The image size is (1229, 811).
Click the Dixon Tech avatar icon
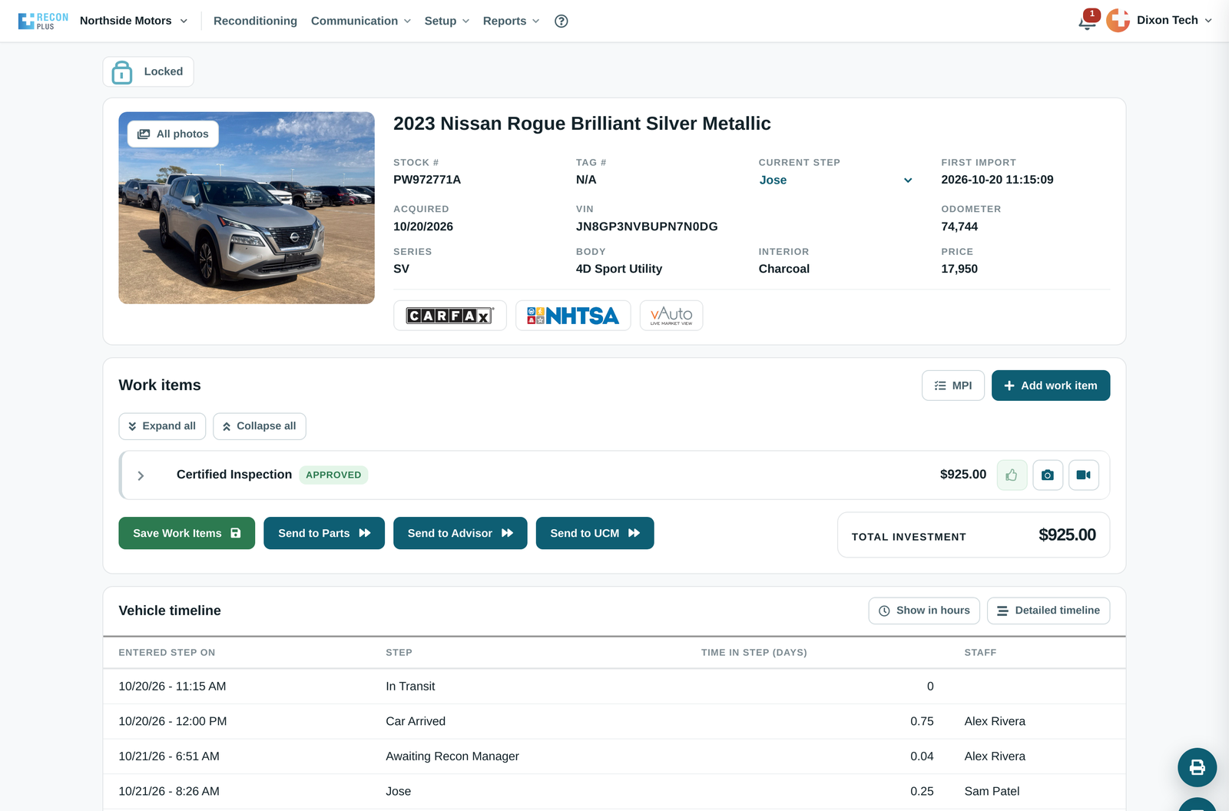[x=1118, y=21]
